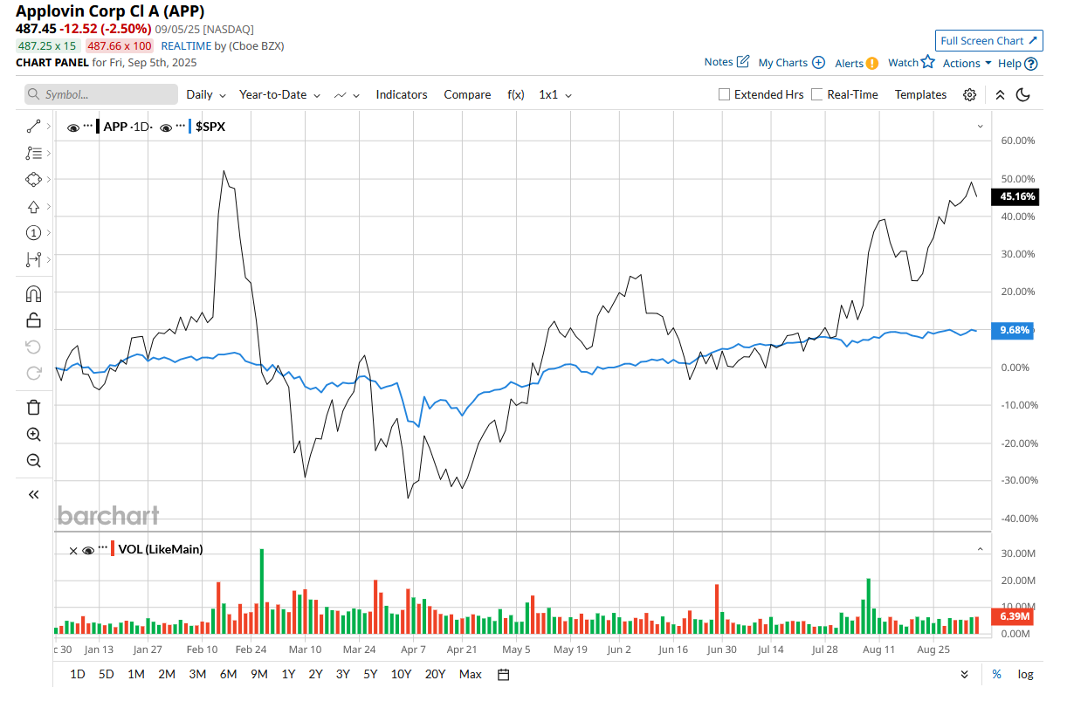
Task: Toggle visibility of $SPX series
Action: tap(166, 127)
